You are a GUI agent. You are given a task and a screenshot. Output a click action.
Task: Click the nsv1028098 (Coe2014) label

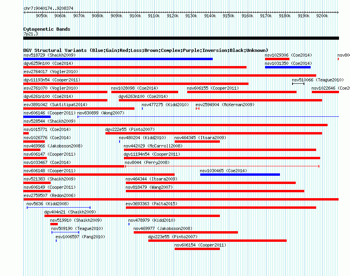coord(134,88)
